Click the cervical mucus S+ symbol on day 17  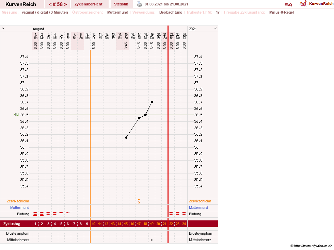coord(139,201)
